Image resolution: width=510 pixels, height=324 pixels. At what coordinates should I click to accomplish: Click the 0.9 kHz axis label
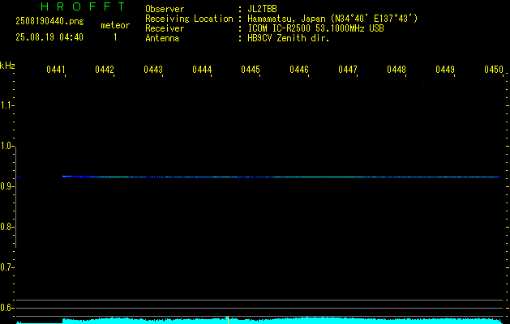point(6,186)
